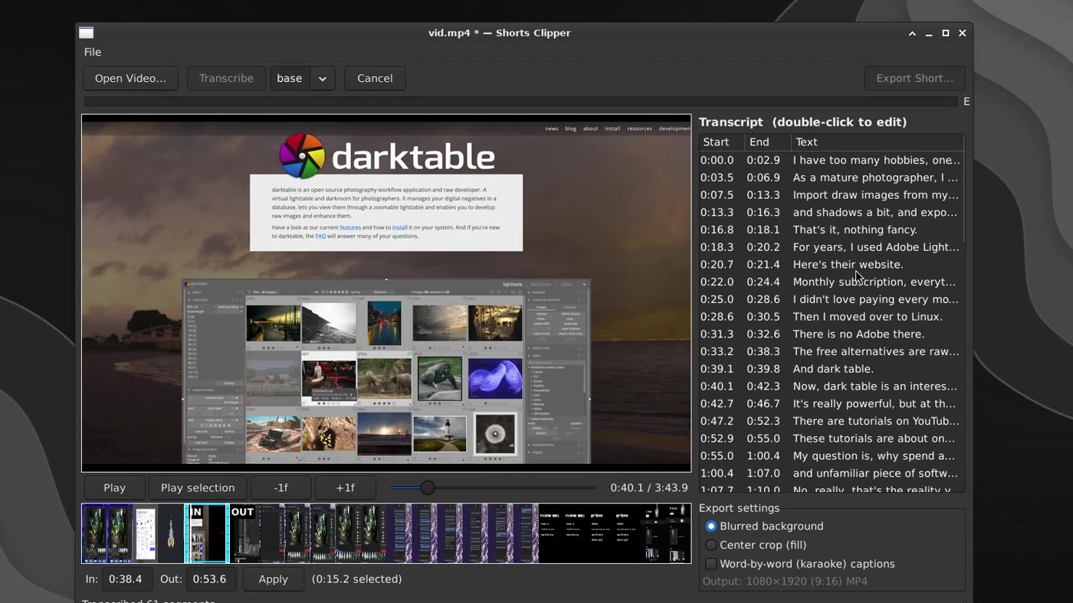
Task: Open the File menu
Action: pos(93,52)
